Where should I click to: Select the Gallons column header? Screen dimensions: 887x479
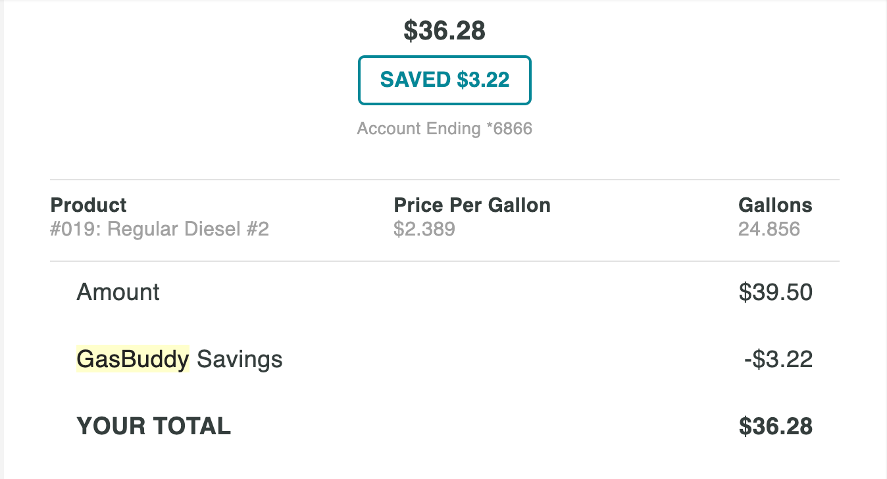[x=775, y=205]
